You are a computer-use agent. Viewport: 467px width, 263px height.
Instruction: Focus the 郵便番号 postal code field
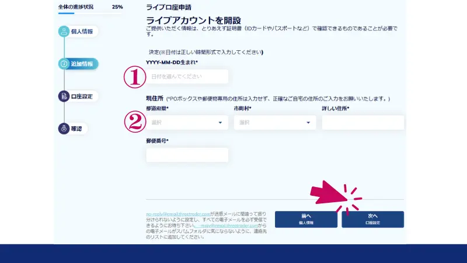[187, 155]
